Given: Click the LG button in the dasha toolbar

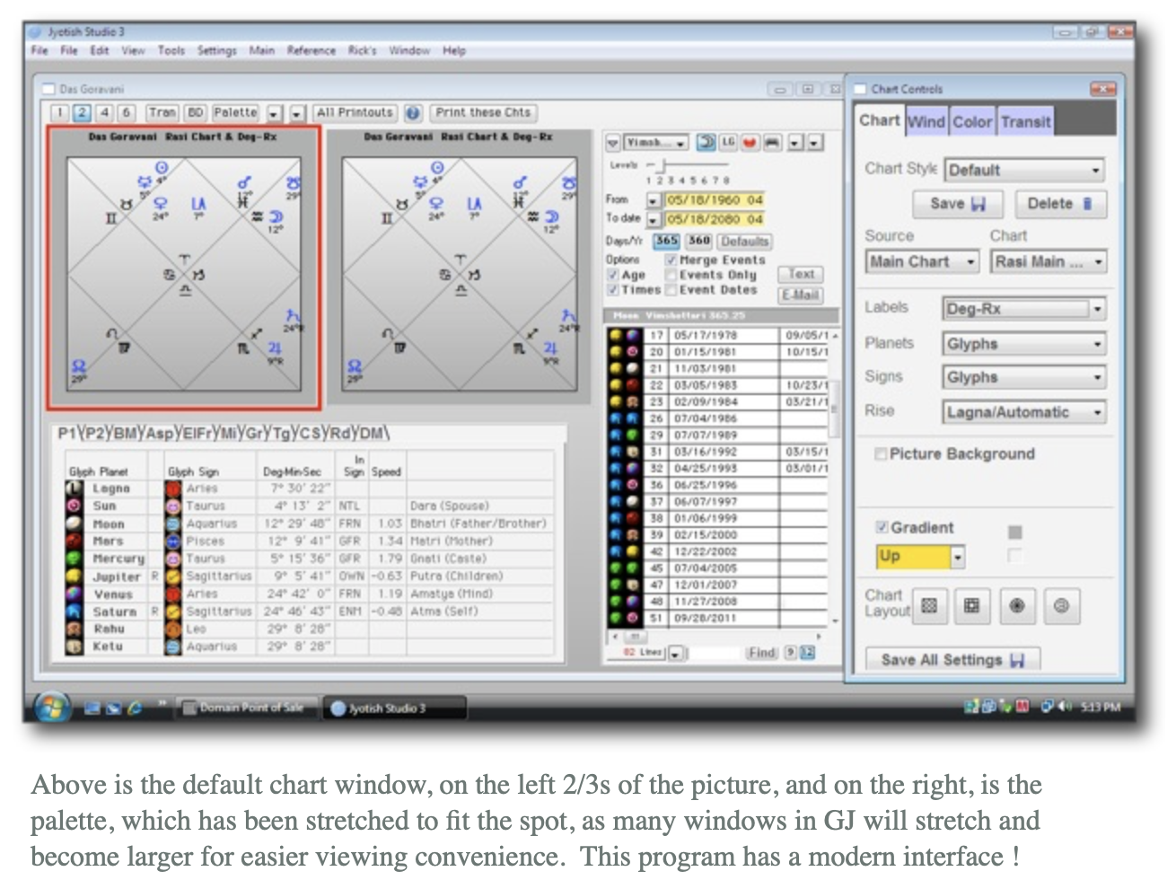Looking at the screenshot, I should click(728, 143).
